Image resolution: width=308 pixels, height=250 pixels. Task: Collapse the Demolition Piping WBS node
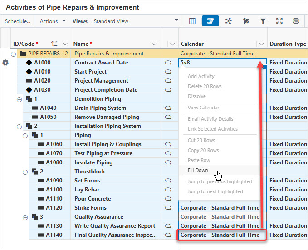(x=19, y=99)
